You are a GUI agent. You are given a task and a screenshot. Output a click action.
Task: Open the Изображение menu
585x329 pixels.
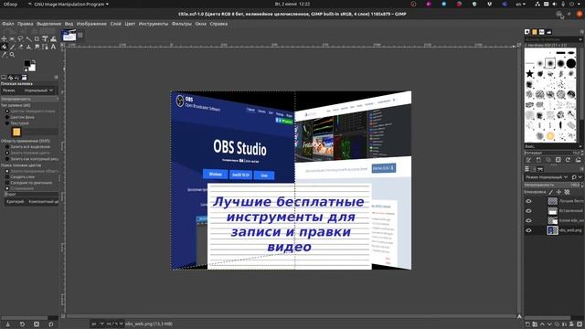[91, 24]
